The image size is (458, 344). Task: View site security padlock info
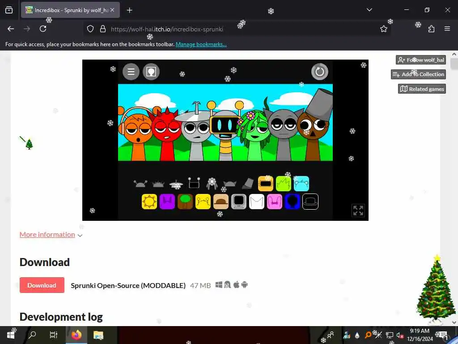102,29
